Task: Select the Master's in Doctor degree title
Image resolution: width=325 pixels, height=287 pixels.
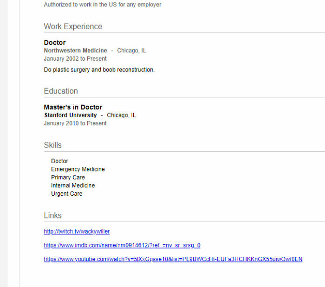Action: [x=73, y=107]
